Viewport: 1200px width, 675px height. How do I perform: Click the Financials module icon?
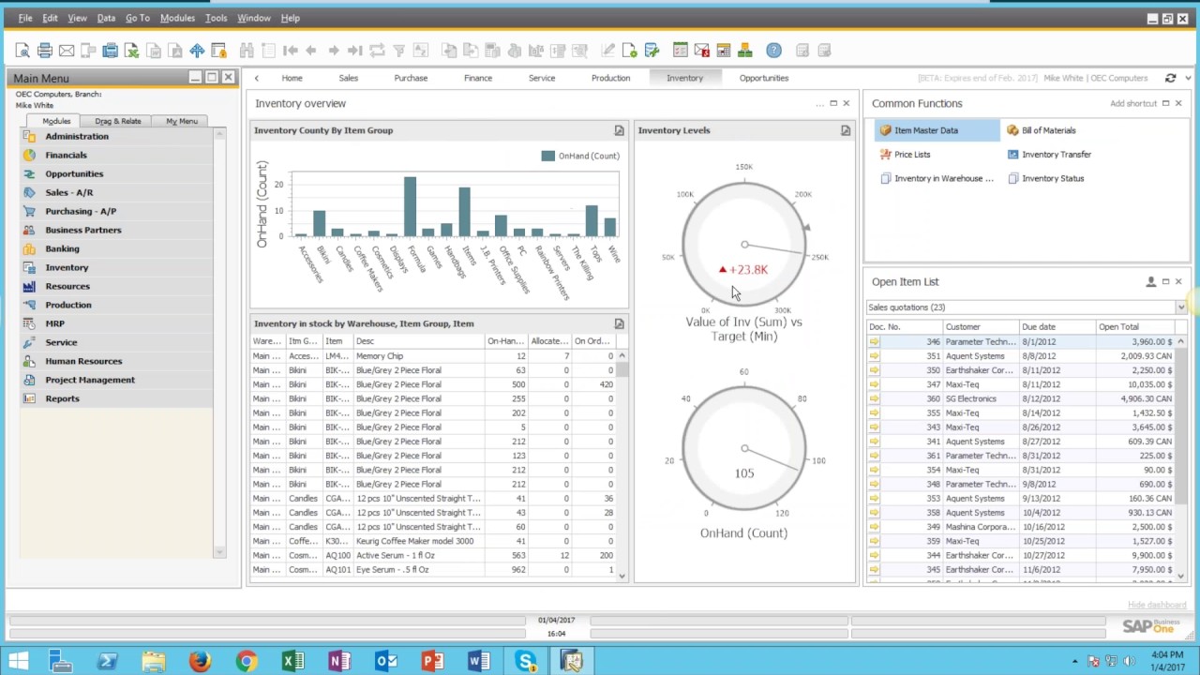click(29, 155)
